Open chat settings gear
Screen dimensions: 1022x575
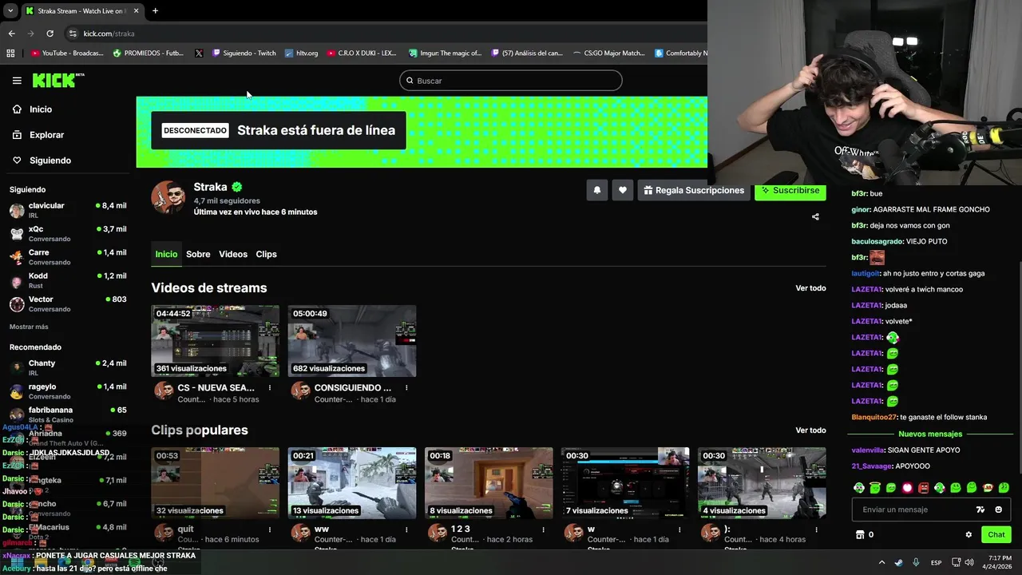click(969, 535)
